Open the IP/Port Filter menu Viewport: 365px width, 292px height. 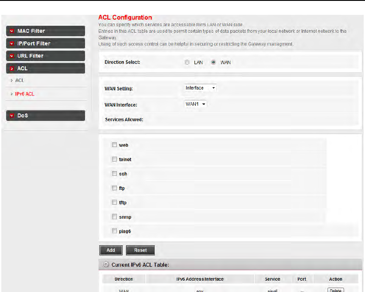click(x=45, y=44)
